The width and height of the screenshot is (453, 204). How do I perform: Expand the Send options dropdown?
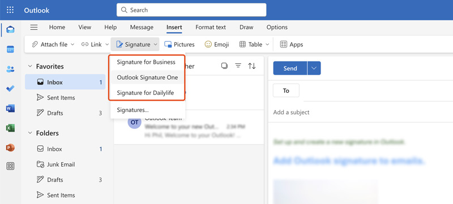(x=314, y=68)
